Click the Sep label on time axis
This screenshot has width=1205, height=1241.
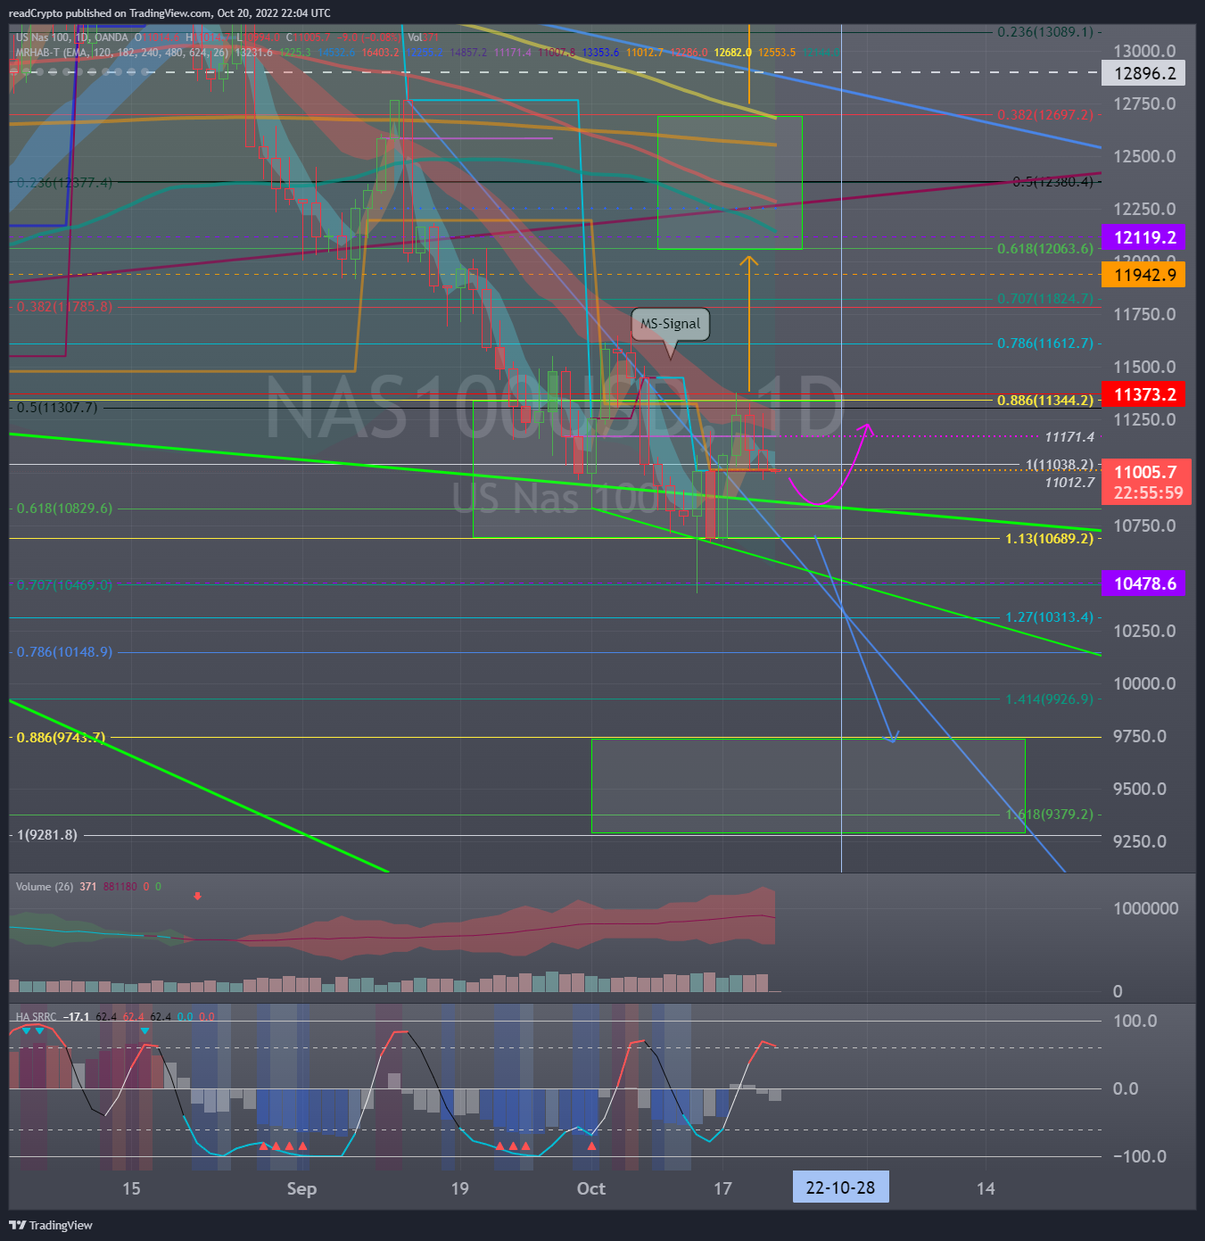click(x=301, y=1188)
